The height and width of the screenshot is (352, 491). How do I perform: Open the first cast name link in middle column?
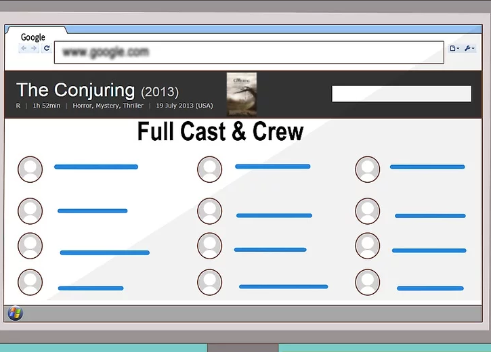tap(272, 167)
